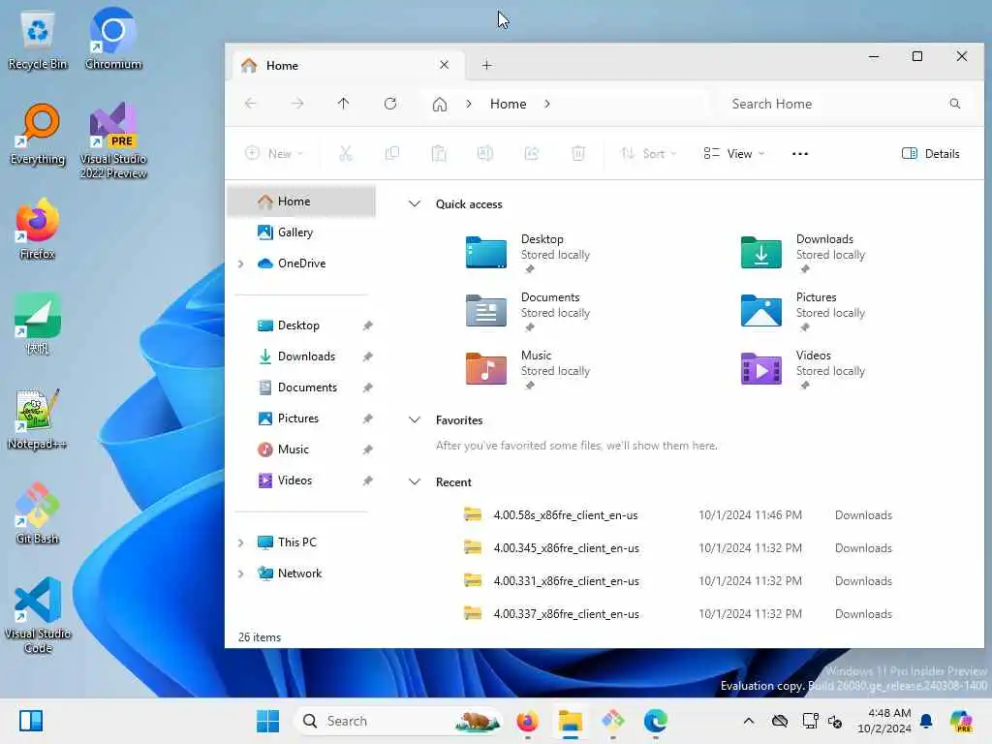Open Documents folder in Quick access
Viewport: 992px width, 744px height.
tap(528, 311)
